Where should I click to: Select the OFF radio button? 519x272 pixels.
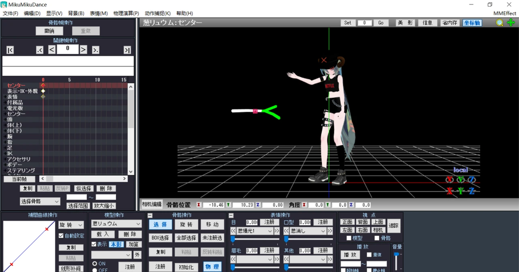[x=94, y=270]
